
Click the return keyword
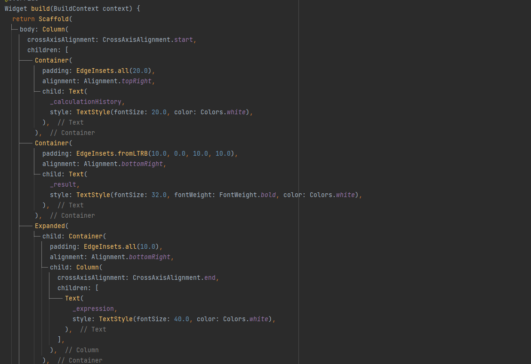[24, 19]
